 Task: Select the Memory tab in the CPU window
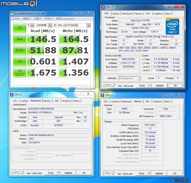tap(138, 14)
